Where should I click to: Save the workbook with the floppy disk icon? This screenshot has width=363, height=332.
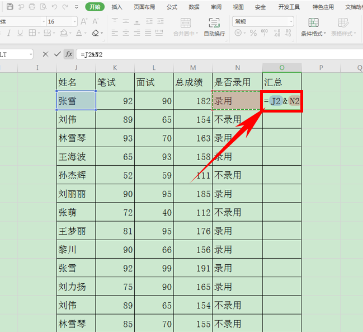(x=10, y=7)
